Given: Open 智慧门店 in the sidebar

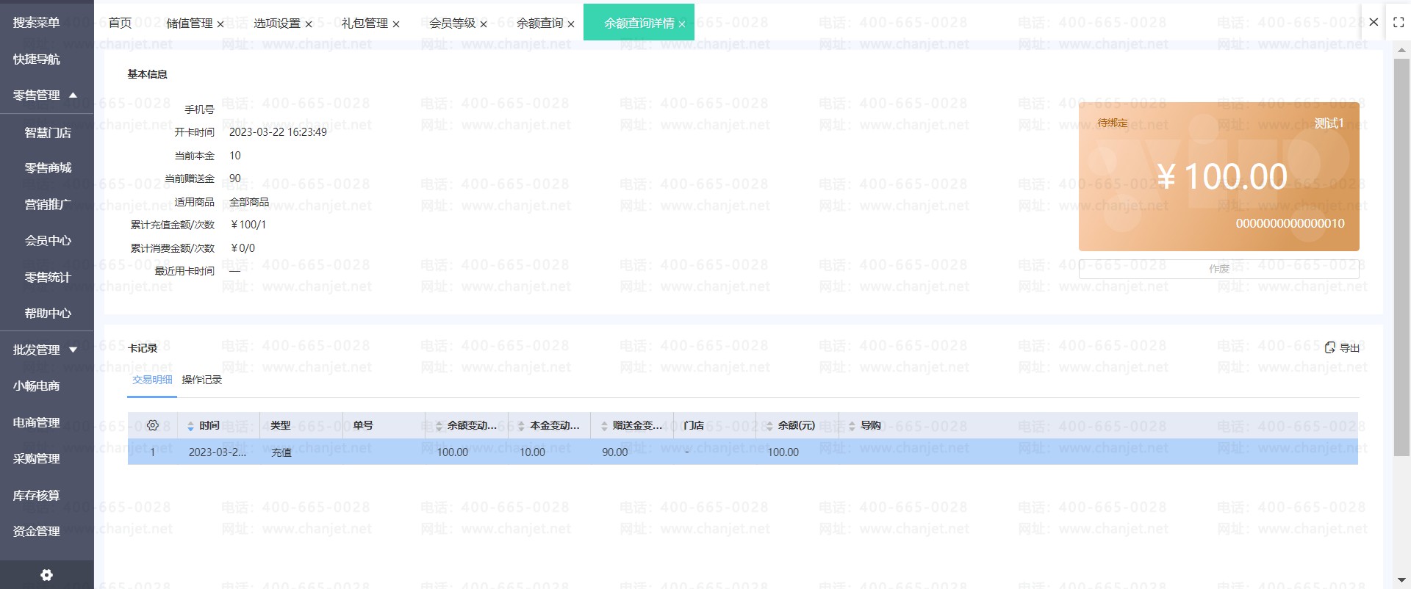Looking at the screenshot, I should (x=47, y=132).
